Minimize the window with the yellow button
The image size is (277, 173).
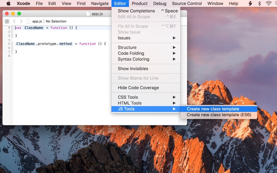13,13
